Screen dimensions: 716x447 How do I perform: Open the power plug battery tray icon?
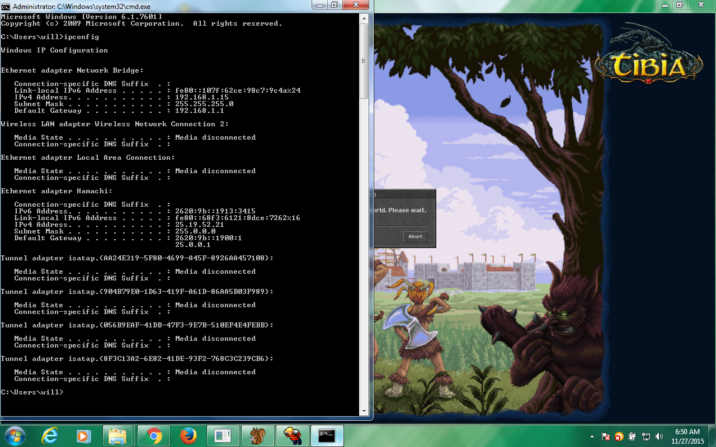pyautogui.click(x=632, y=436)
